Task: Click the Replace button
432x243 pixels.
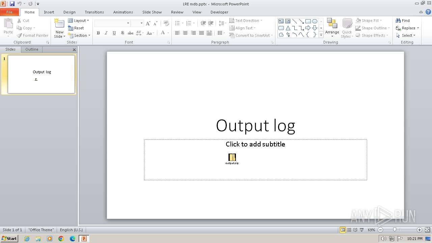Action: 407,28
